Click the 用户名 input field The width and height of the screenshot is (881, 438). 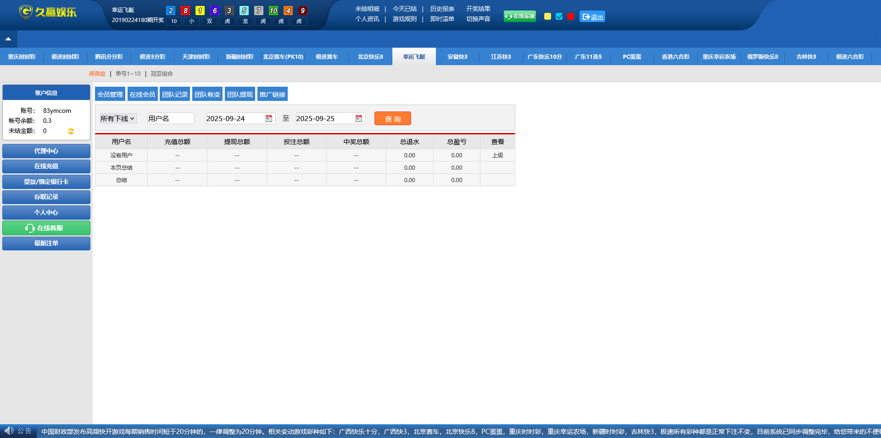171,118
